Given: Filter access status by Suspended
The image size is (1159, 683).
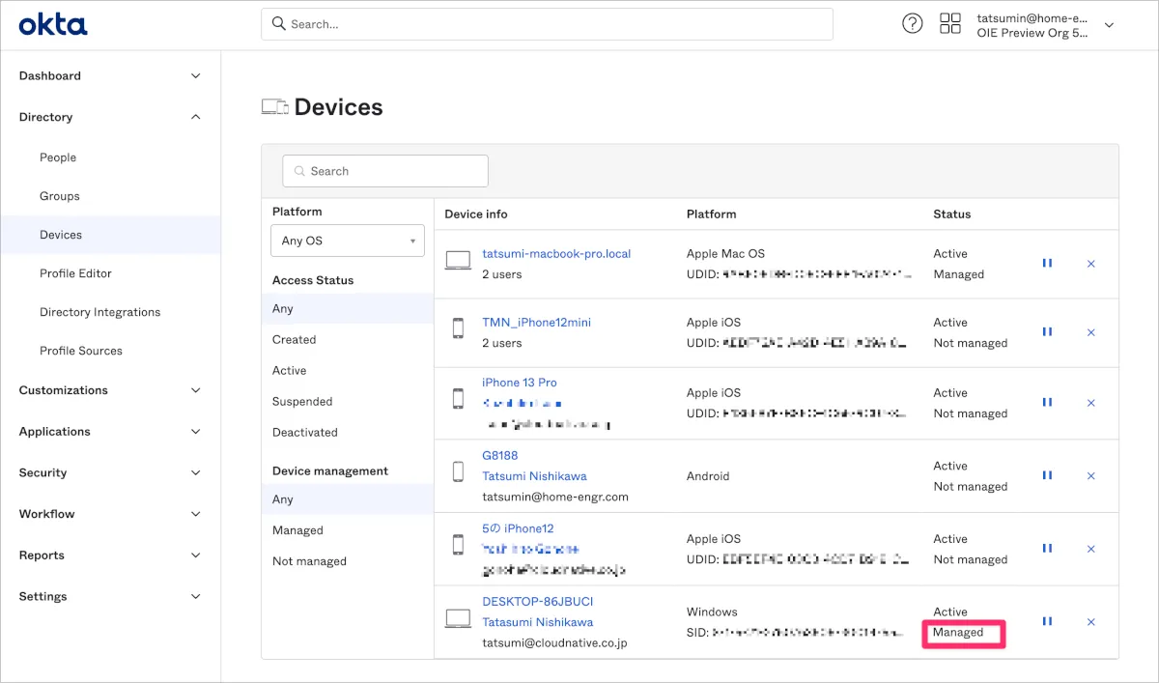Looking at the screenshot, I should [x=302, y=402].
